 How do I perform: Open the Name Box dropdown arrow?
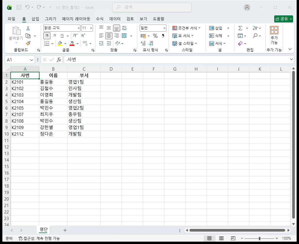(32, 60)
